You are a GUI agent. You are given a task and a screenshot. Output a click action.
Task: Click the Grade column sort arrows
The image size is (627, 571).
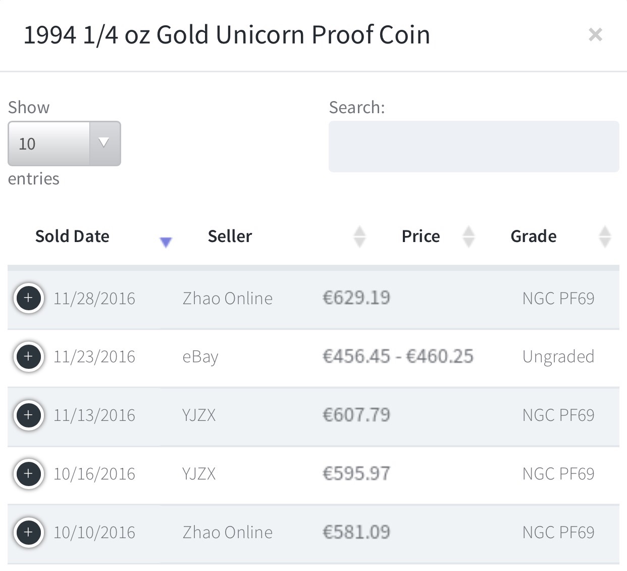click(605, 236)
